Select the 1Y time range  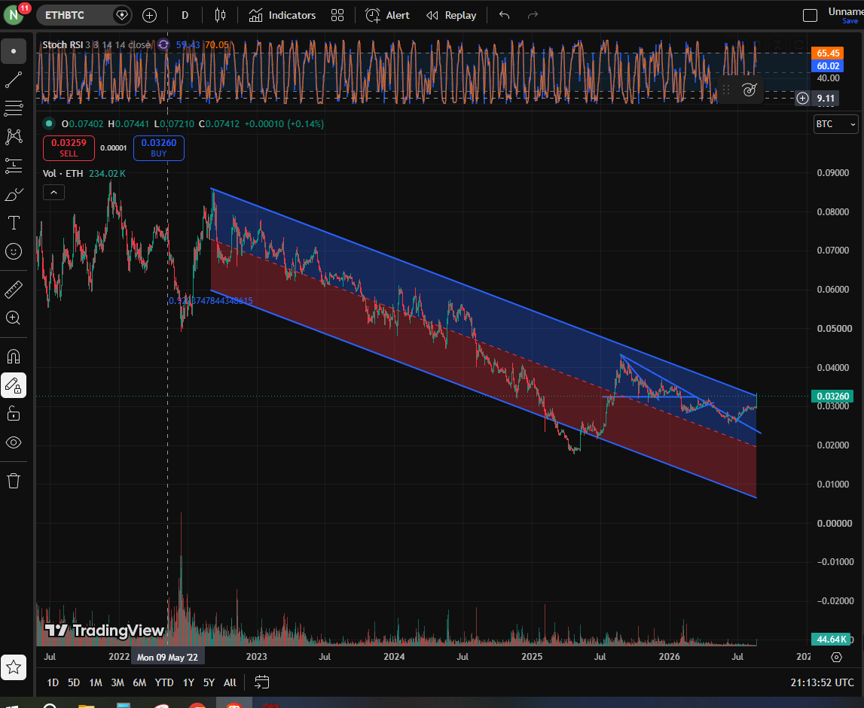[188, 682]
